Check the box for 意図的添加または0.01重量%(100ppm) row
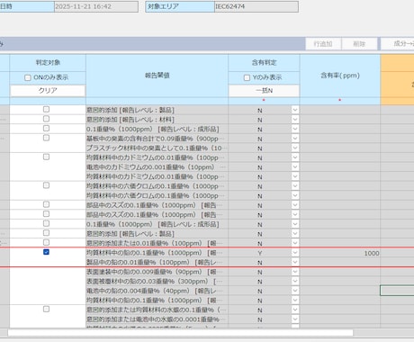 pyautogui.click(x=46, y=242)
